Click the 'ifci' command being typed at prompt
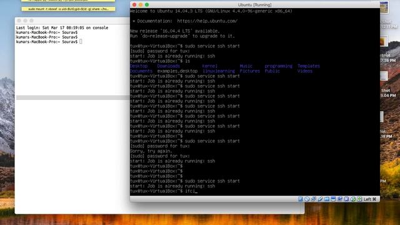 pos(190,191)
